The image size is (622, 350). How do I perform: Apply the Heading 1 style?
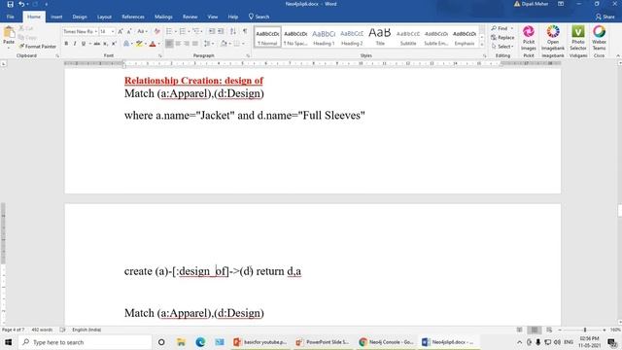pos(324,37)
